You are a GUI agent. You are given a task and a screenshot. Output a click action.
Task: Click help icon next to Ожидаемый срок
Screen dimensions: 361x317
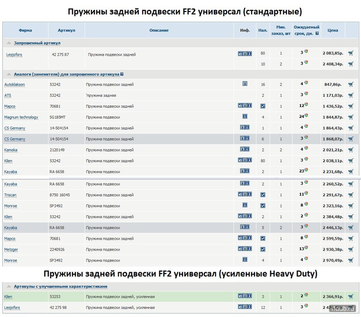tap(317, 33)
